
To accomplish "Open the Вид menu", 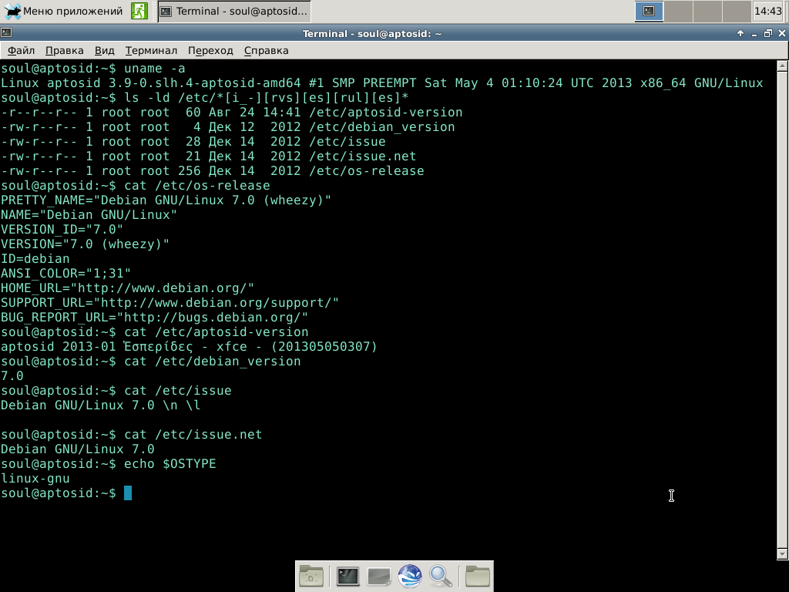I will (x=105, y=50).
